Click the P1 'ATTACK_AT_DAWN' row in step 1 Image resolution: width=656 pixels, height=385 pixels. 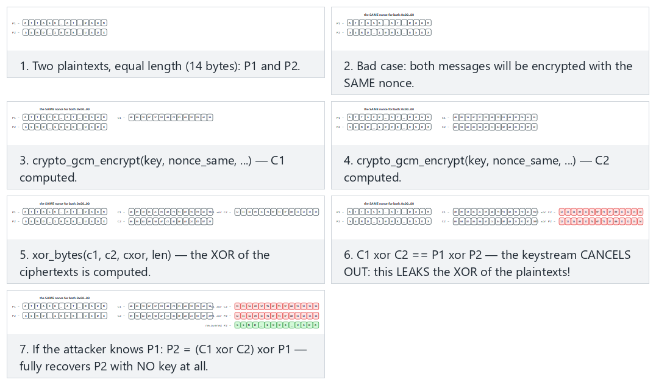pos(65,23)
